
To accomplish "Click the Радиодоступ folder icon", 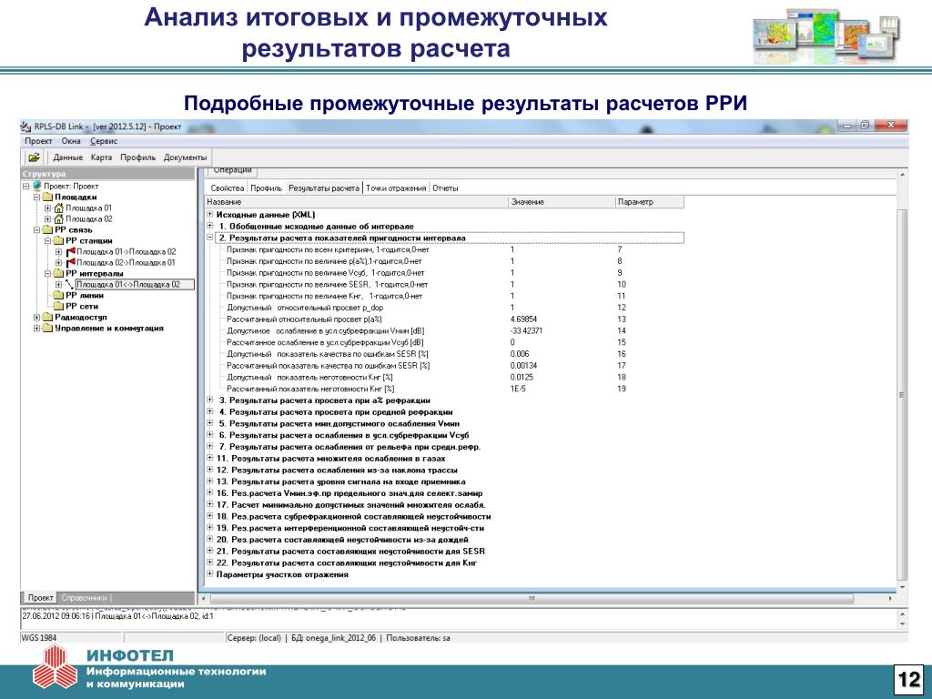I will point(47,318).
